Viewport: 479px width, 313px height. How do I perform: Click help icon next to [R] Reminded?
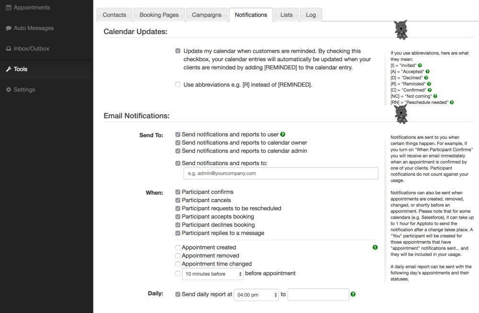[429, 84]
